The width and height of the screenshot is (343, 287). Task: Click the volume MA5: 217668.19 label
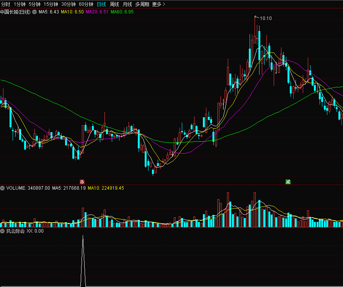click(69, 188)
